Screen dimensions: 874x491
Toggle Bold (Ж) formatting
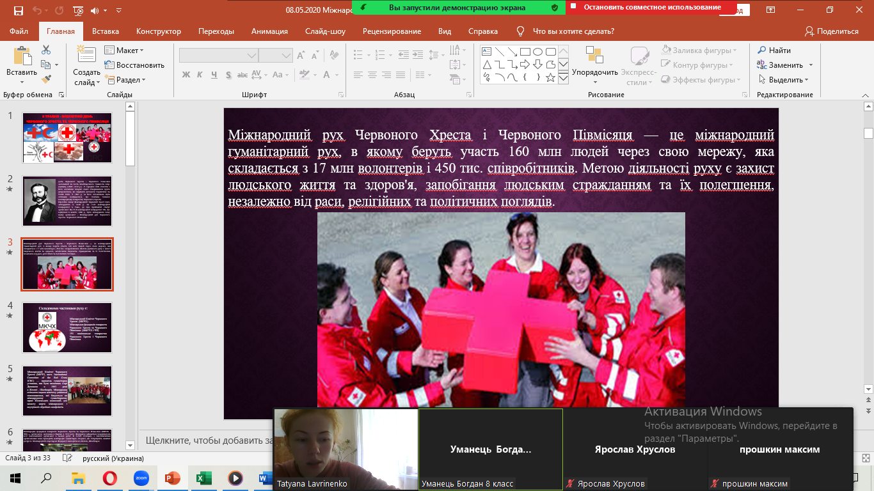tap(186, 75)
